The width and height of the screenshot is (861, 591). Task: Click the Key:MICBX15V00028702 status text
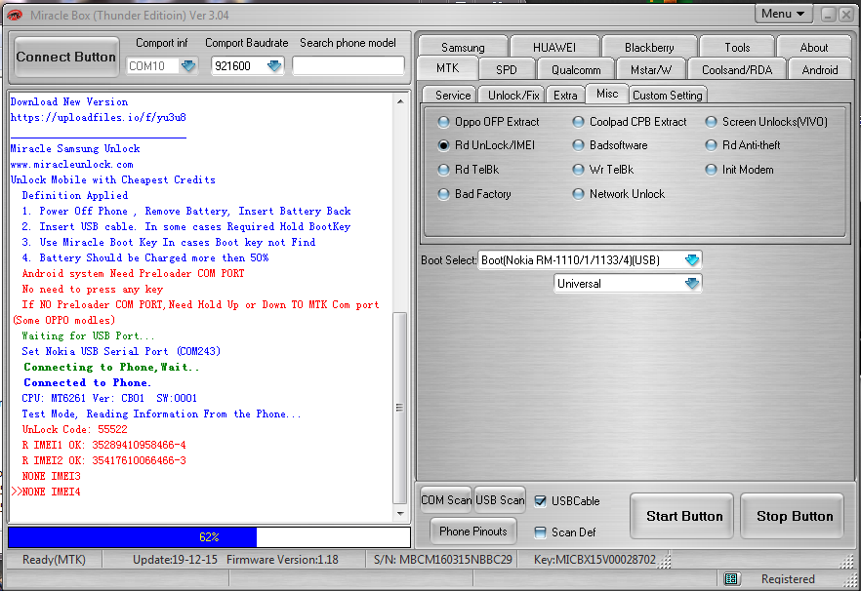pos(594,560)
